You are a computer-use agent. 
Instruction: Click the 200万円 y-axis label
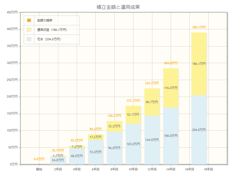(x=12, y=96)
